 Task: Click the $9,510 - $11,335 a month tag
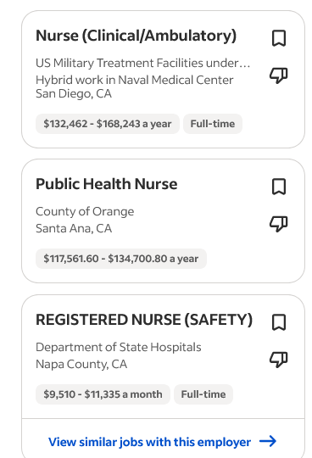103,394
